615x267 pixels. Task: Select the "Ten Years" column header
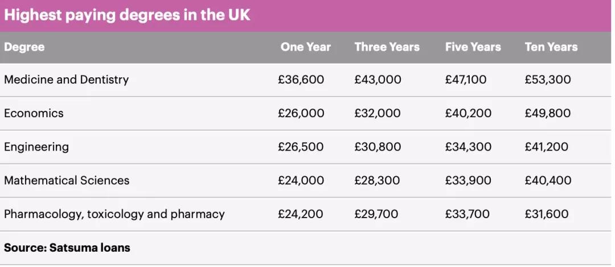click(551, 47)
